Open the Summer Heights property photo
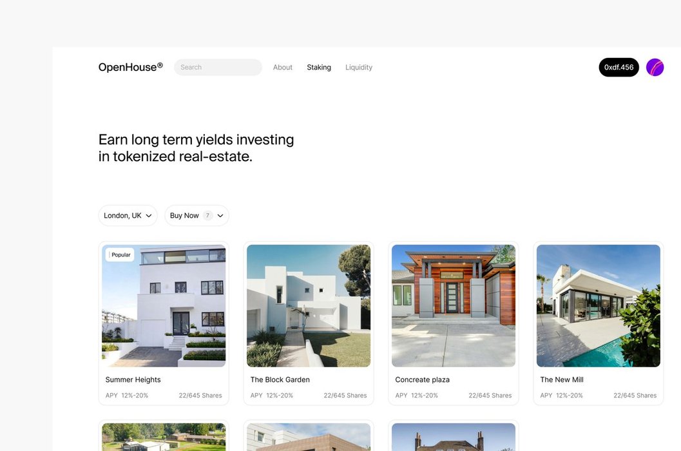Screen dimensions: 681x451 pos(164,306)
